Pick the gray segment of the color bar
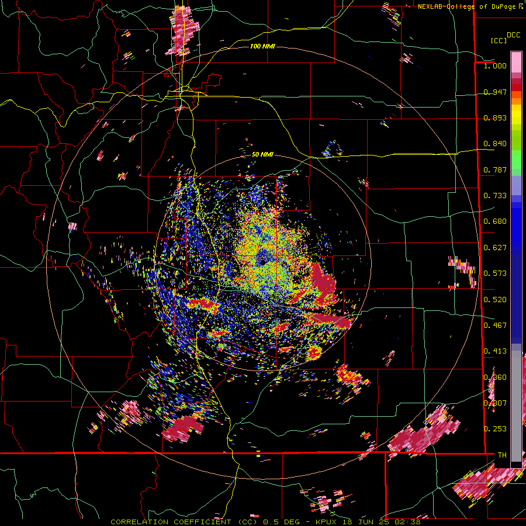526x526 pixels. tap(516, 406)
